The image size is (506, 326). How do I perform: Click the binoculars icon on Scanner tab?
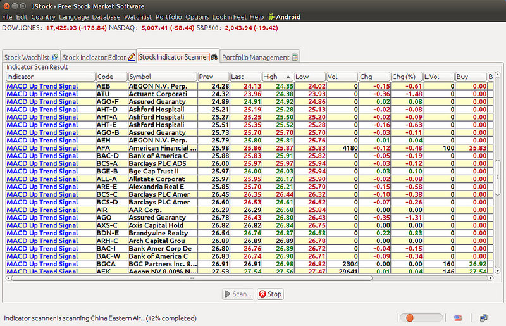214,57
